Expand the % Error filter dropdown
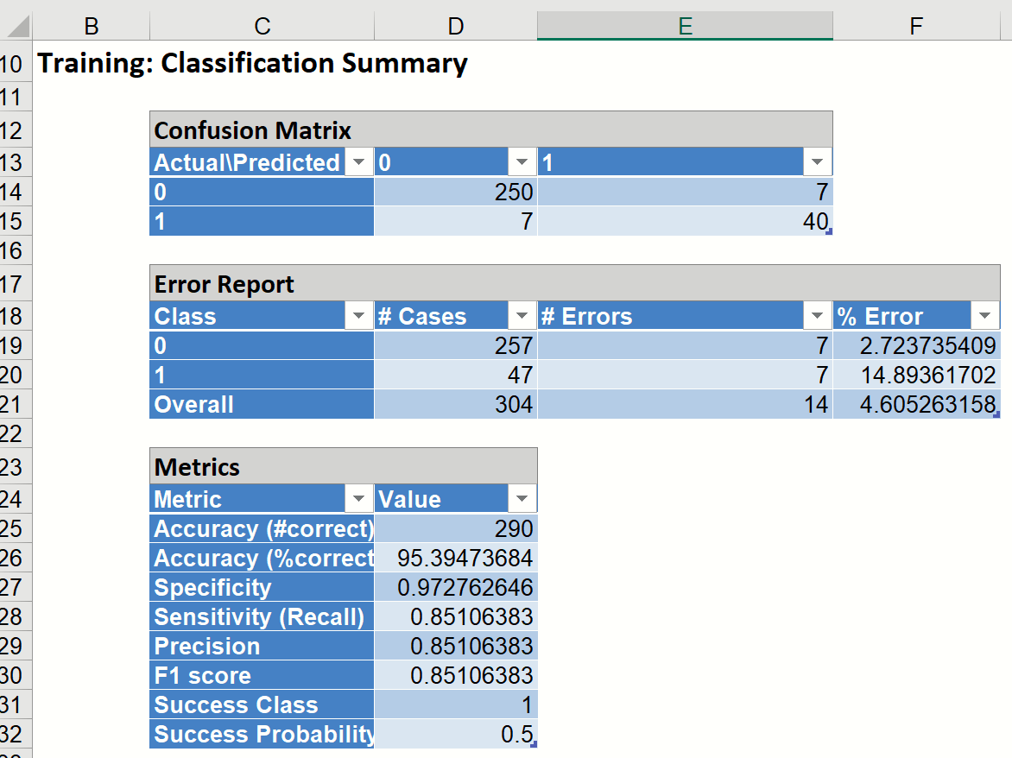The height and width of the screenshot is (758, 1012). tap(984, 316)
